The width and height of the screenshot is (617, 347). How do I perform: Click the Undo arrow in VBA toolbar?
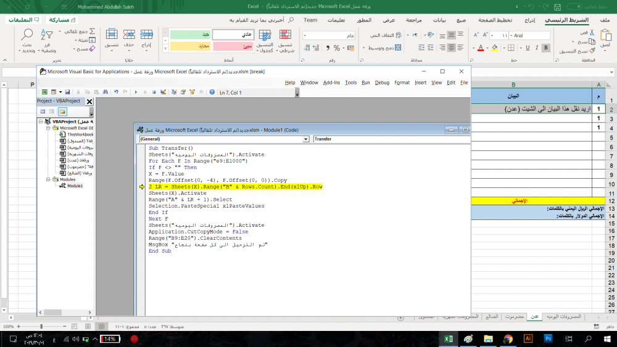115,92
